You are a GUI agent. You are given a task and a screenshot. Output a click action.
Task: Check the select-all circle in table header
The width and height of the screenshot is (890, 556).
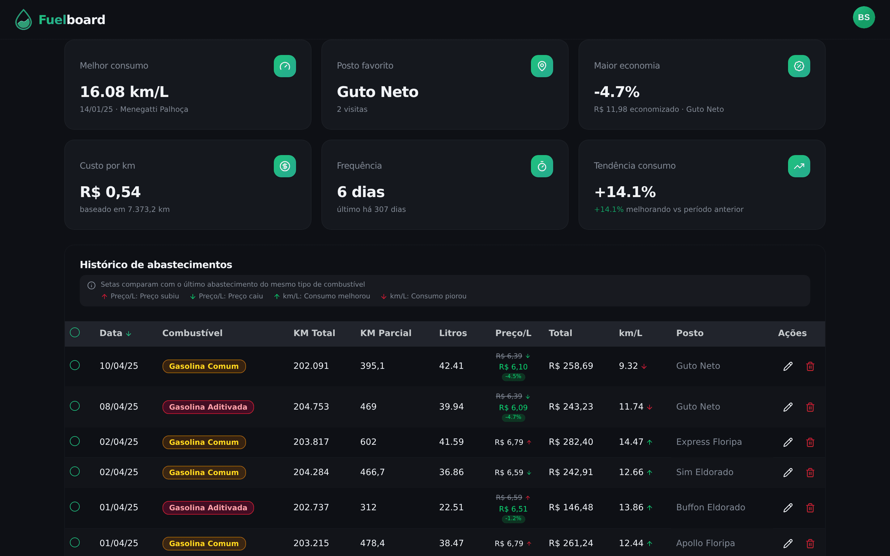point(75,332)
